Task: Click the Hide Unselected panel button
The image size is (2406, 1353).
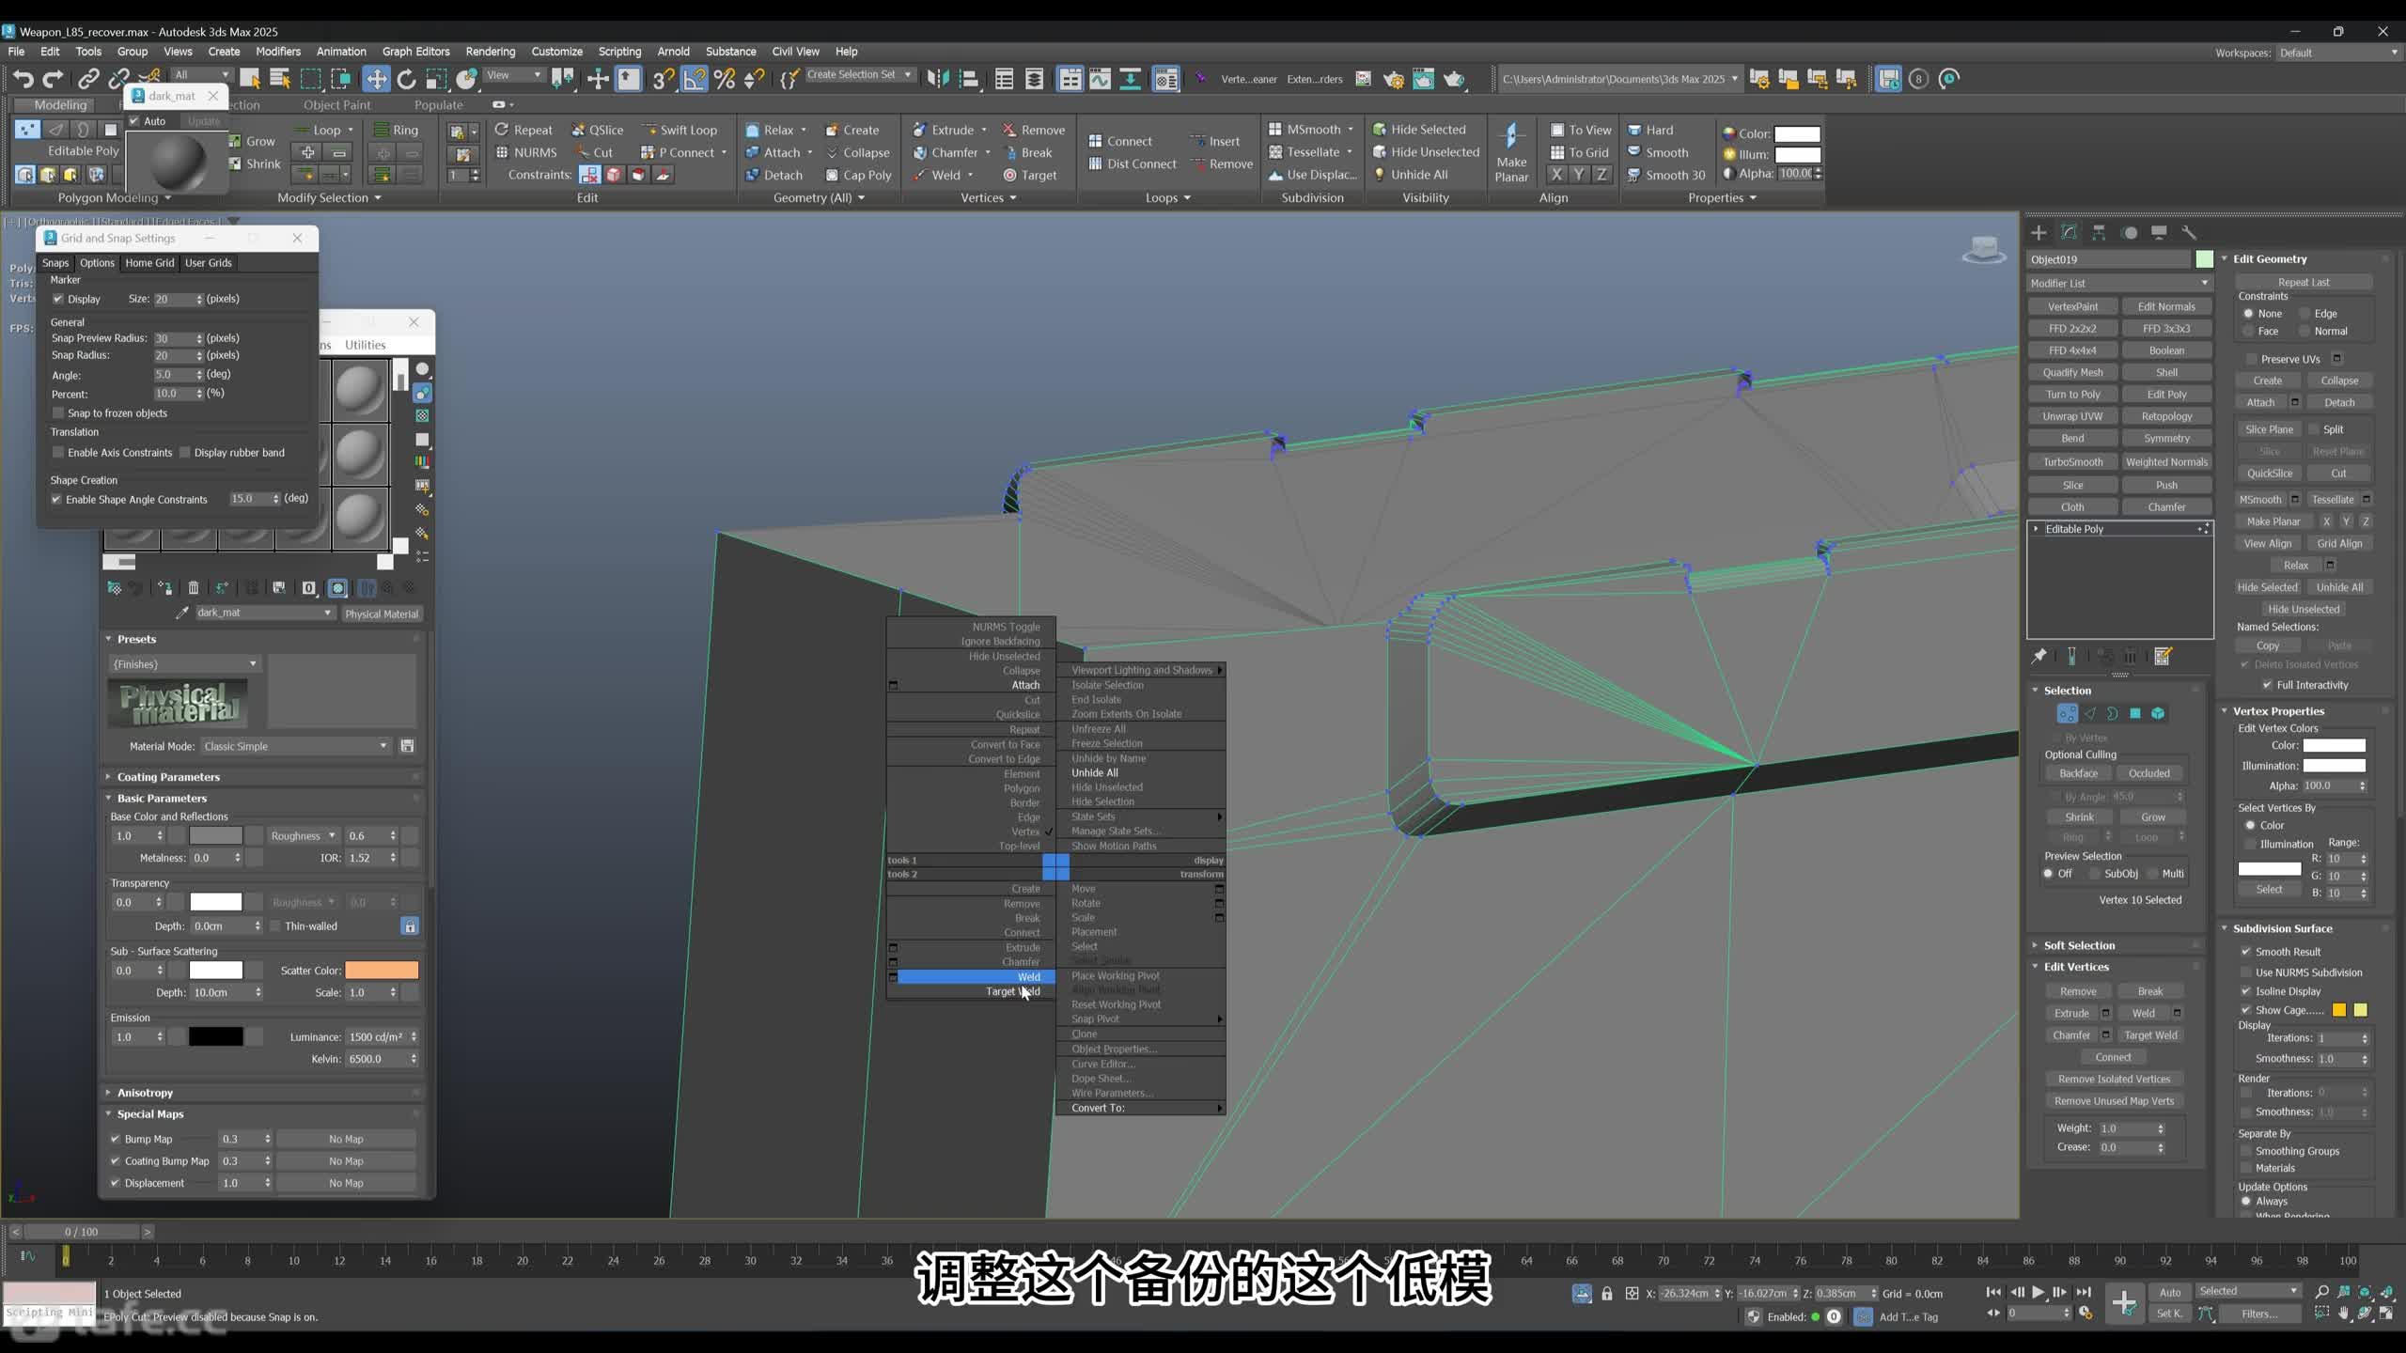Action: coord(2304,609)
